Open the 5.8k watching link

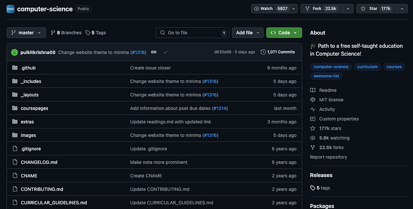(x=334, y=138)
